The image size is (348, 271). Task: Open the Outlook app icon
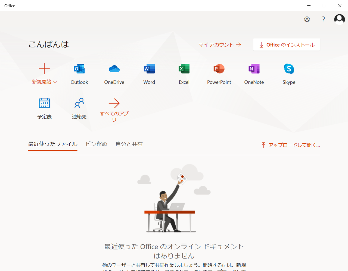point(79,69)
